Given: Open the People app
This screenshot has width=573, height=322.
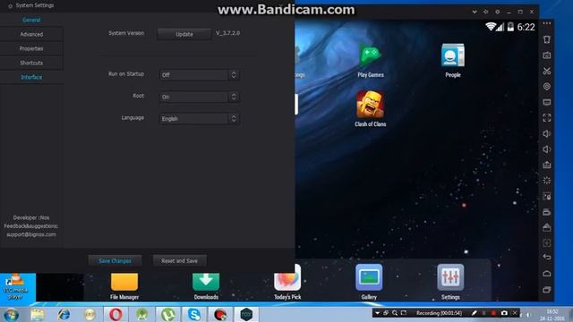Looking at the screenshot, I should coord(453,61).
